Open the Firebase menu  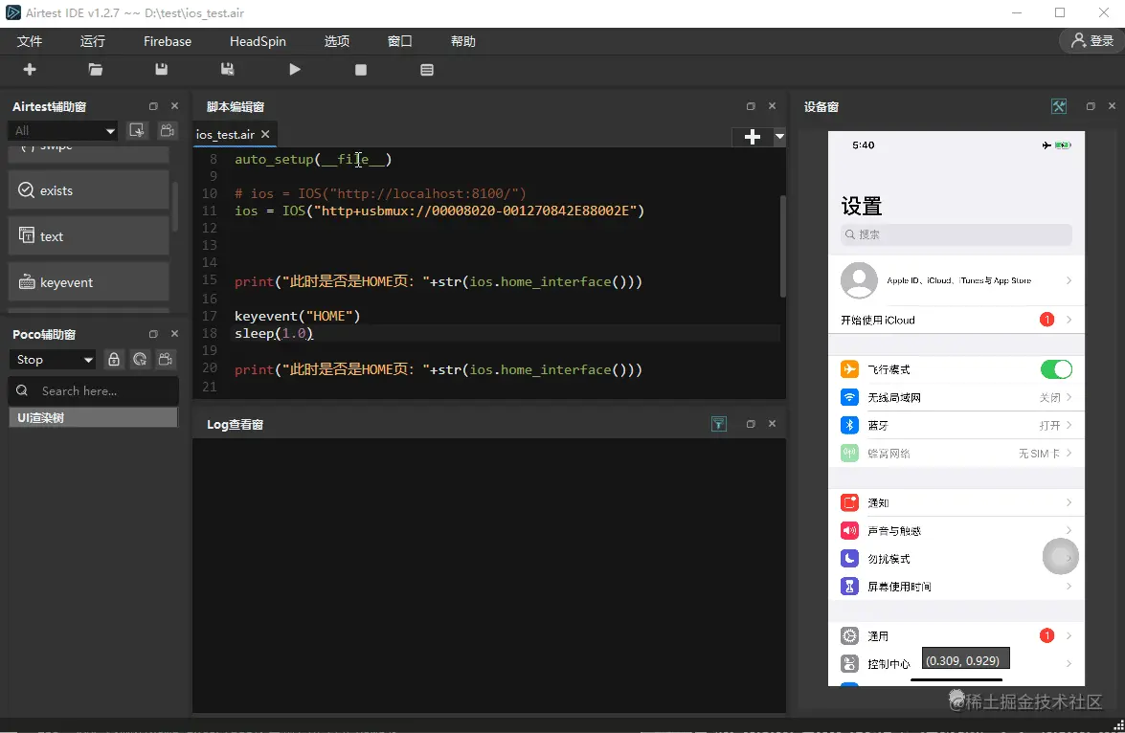coord(168,41)
